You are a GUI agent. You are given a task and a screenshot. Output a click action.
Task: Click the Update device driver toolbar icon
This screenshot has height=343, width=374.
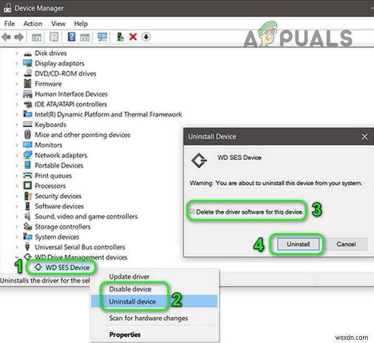(120, 37)
